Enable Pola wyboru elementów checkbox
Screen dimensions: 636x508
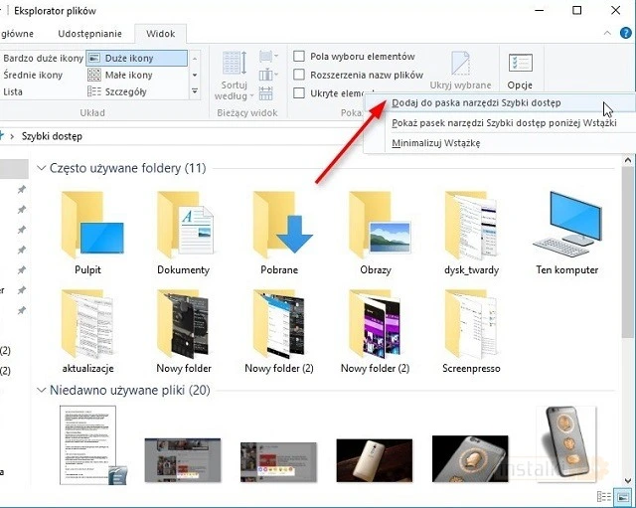tap(299, 57)
